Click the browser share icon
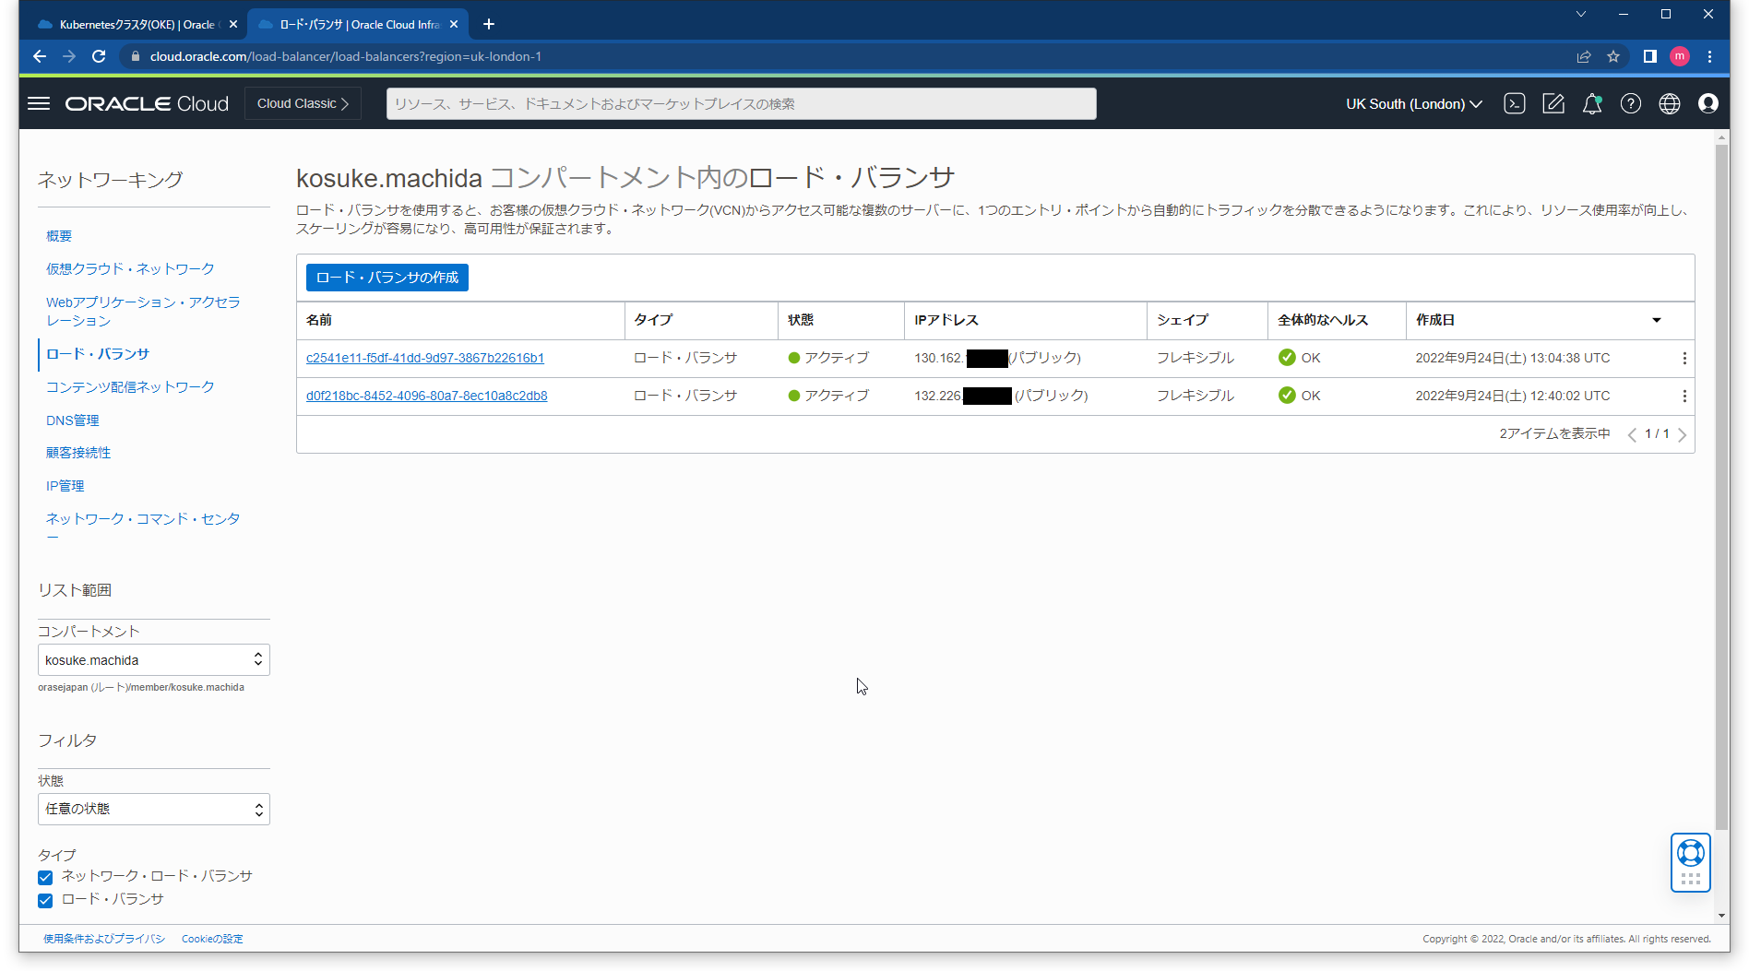 pos(1584,56)
